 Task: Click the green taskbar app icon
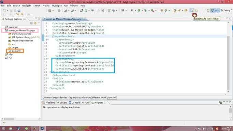27,129
